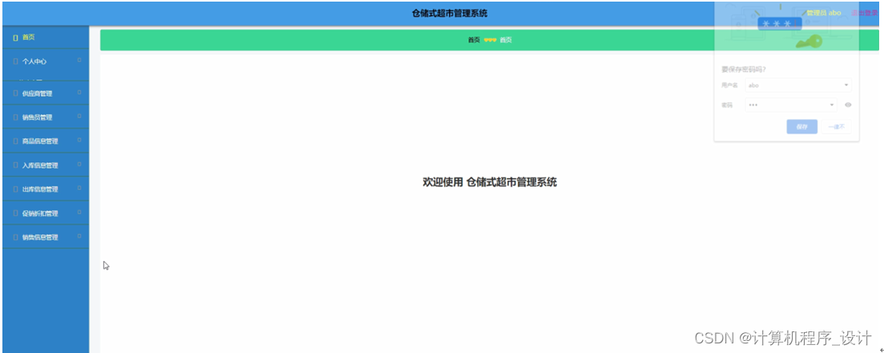Screen dimensions: 884x353
Task: Click the 管理员 abo user label
Action: (x=824, y=13)
